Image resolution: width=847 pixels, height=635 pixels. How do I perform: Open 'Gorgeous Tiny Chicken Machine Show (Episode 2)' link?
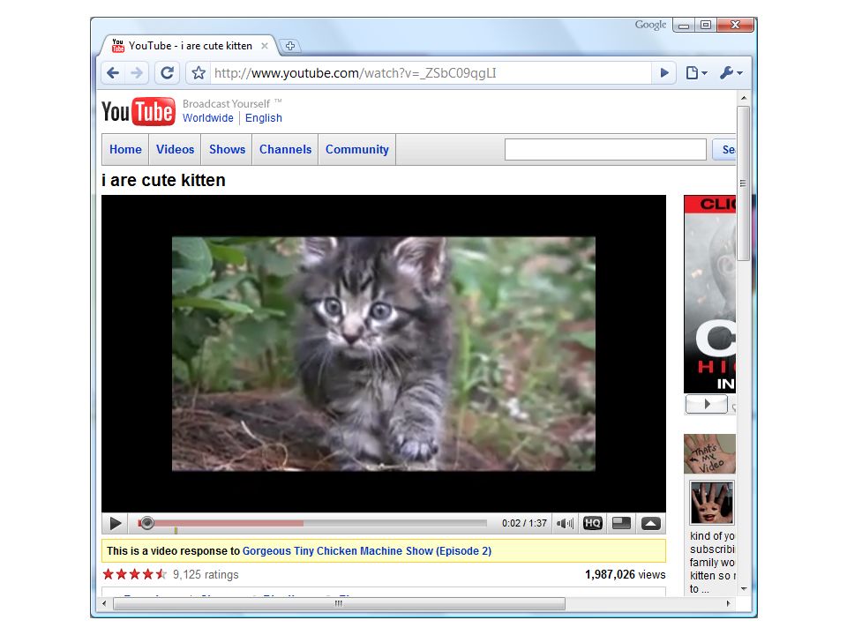[367, 550]
